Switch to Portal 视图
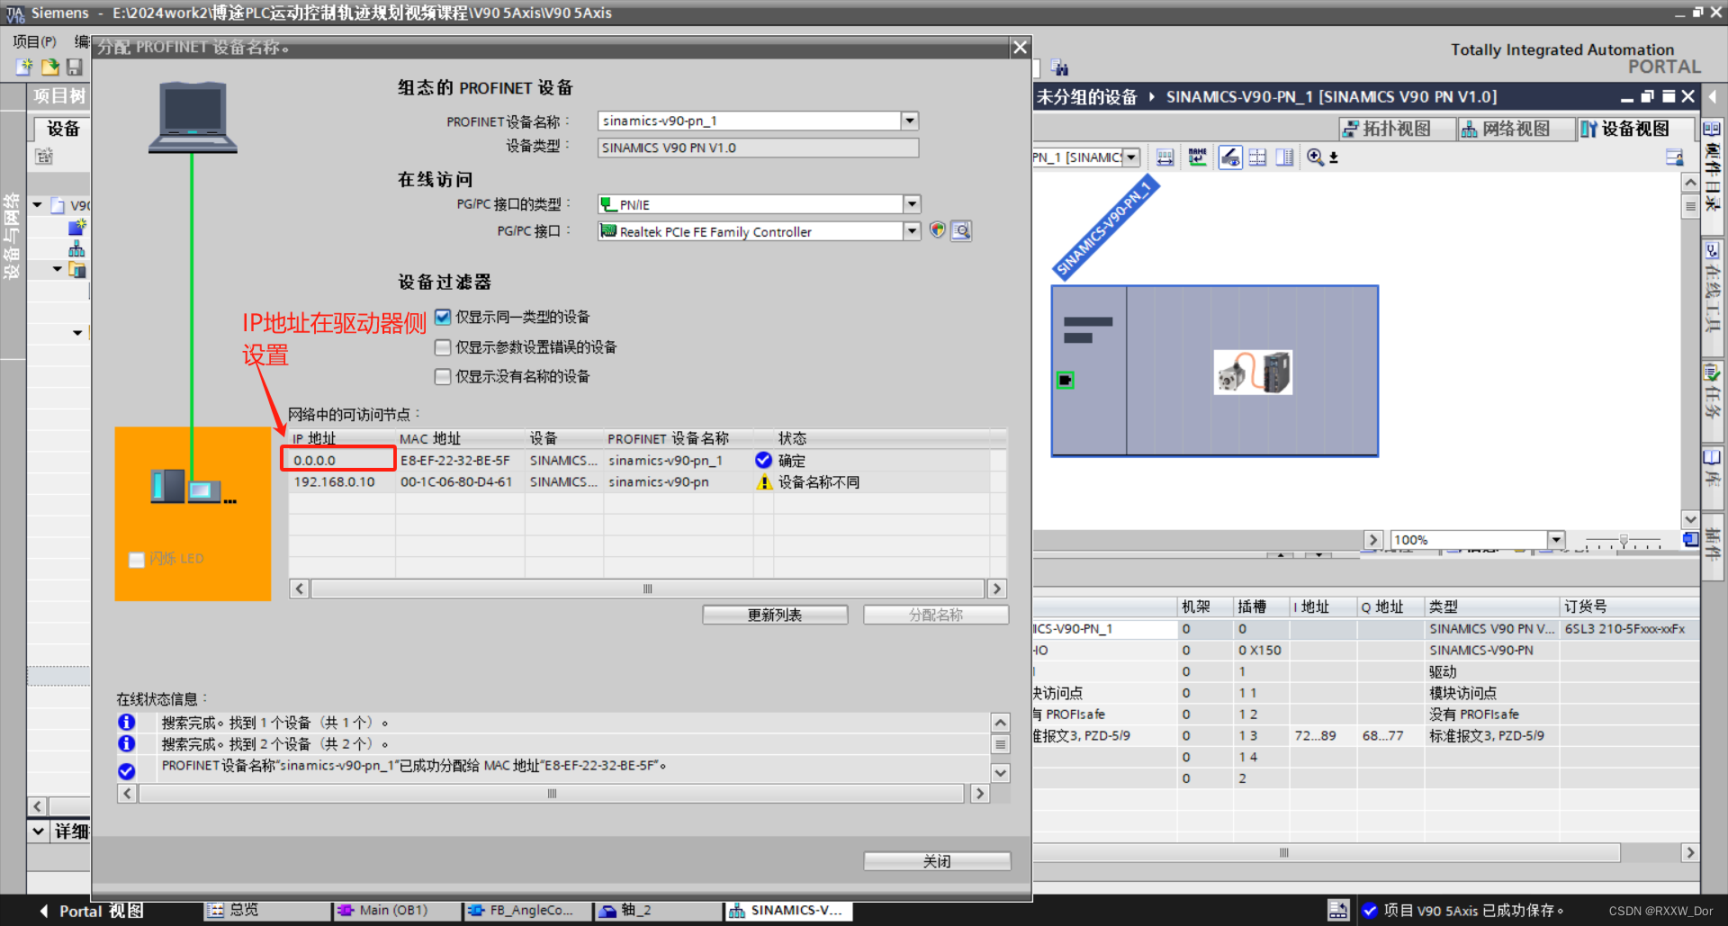1728x926 pixels. (x=101, y=911)
